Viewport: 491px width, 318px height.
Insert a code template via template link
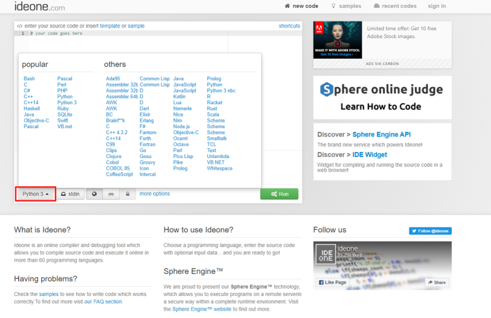tap(110, 26)
